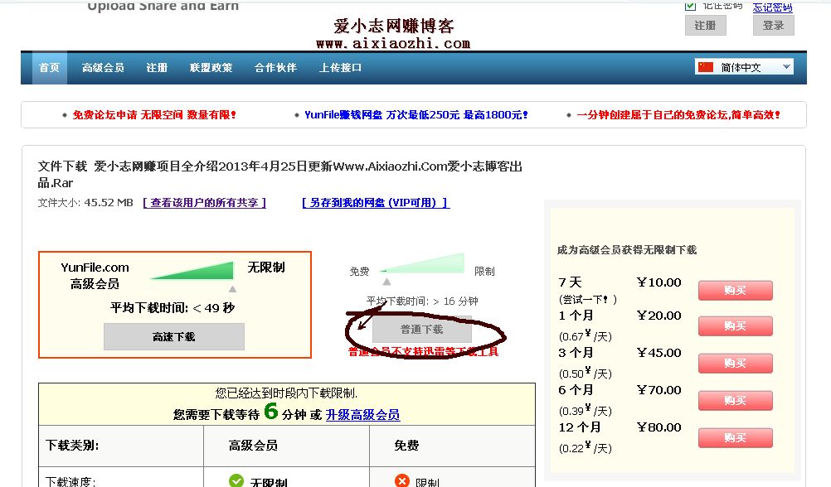Open the 免费论坛申请 无限空间 announcement link
831x487 pixels.
(x=154, y=115)
